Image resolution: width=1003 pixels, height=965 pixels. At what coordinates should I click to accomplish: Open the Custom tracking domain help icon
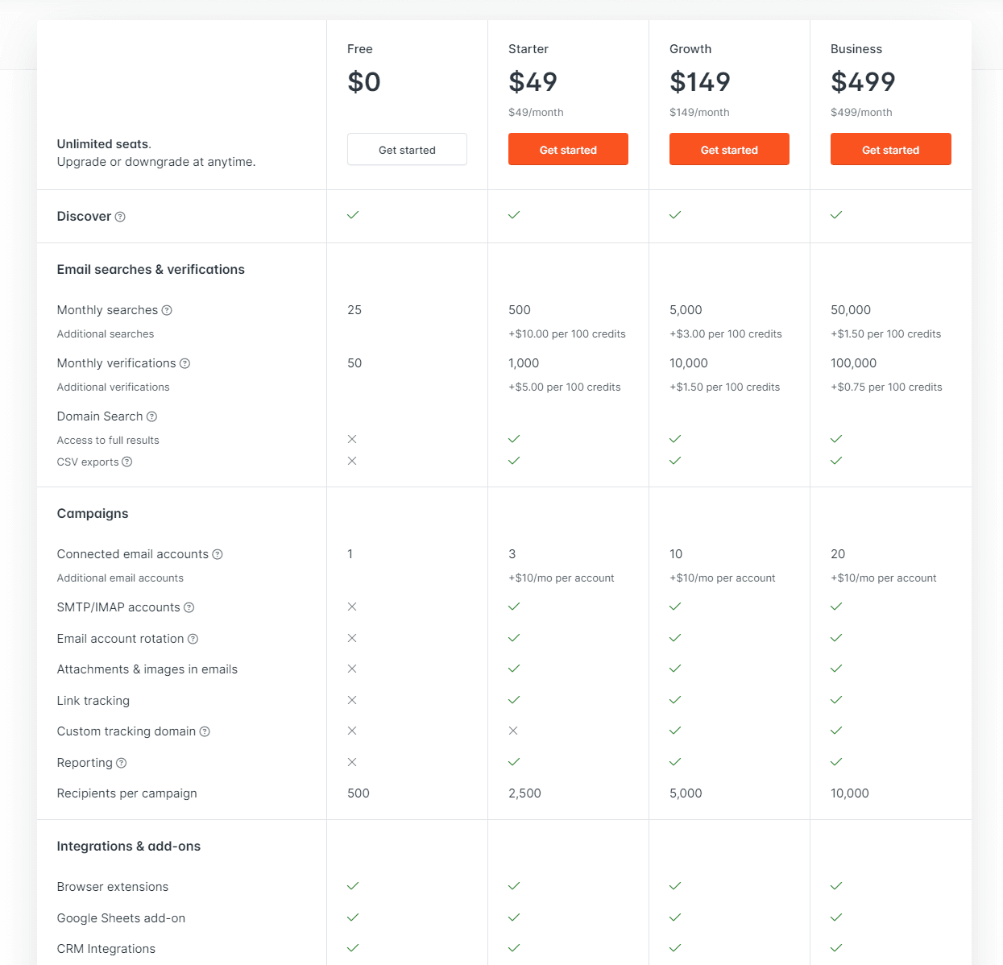pyautogui.click(x=205, y=731)
